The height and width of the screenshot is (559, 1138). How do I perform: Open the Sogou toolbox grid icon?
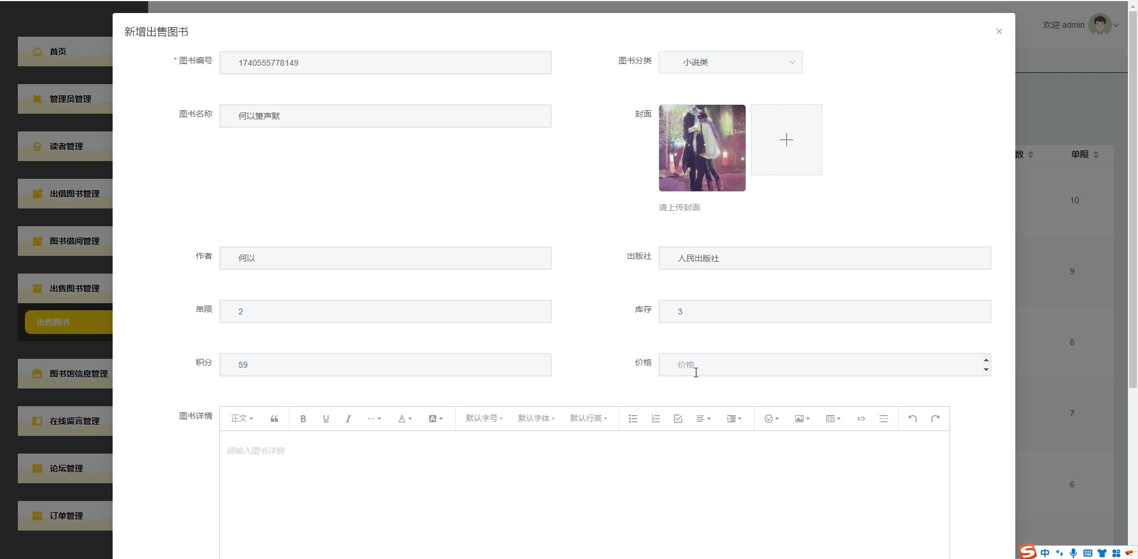tap(1116, 553)
